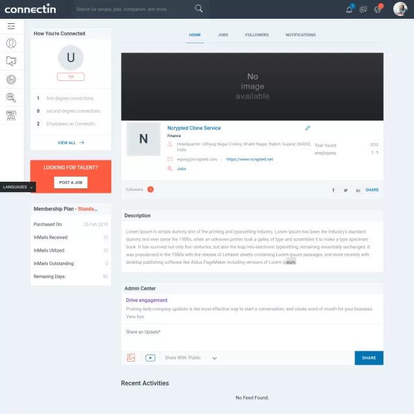Open the Ncrypted Clone Service title link
The image size is (414, 414).
pos(194,128)
